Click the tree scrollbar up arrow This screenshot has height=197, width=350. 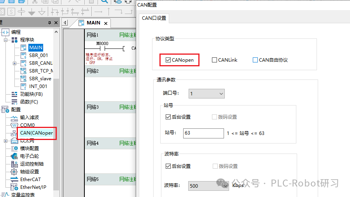pos(56,32)
